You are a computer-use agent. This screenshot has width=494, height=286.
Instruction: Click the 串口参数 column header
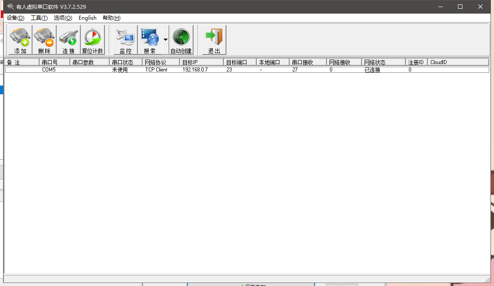pyautogui.click(x=89, y=62)
